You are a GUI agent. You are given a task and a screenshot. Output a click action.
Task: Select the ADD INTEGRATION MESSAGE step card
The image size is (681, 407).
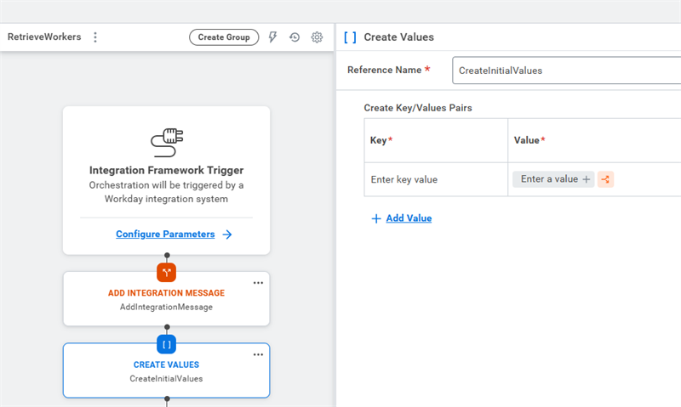pyautogui.click(x=166, y=299)
